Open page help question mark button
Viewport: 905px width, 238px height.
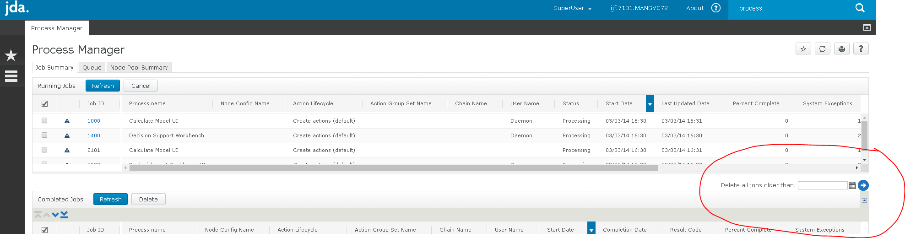click(x=861, y=49)
